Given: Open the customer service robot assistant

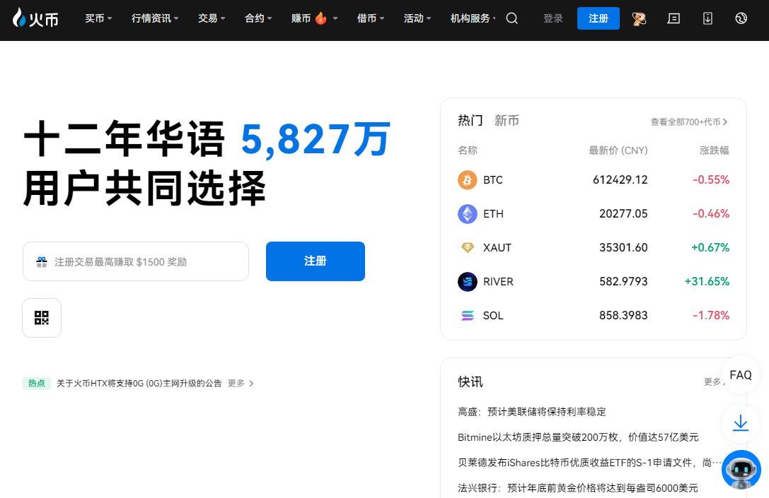Looking at the screenshot, I should pyautogui.click(x=741, y=470).
